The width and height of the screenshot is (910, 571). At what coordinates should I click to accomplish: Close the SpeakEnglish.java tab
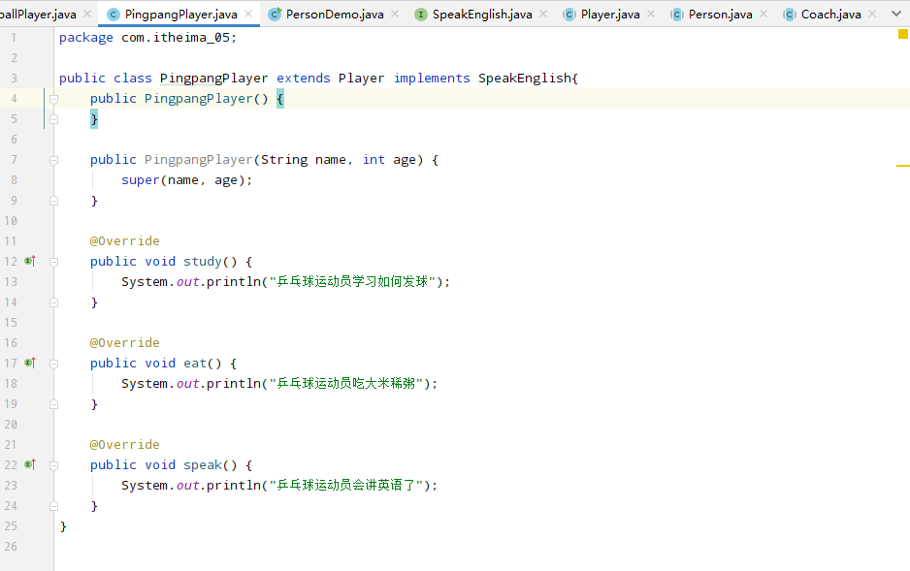tap(543, 14)
